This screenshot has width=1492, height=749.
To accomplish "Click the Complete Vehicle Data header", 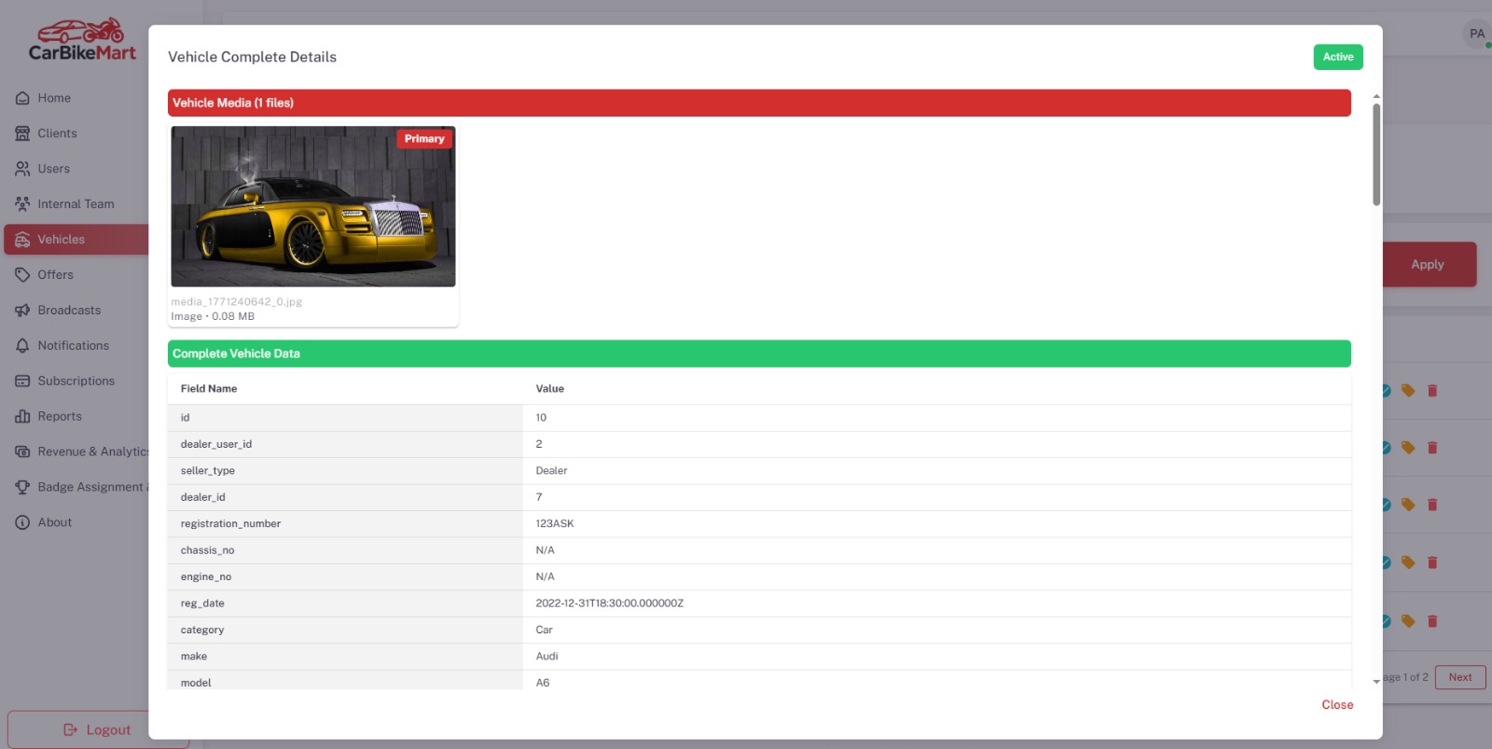I will [x=759, y=354].
